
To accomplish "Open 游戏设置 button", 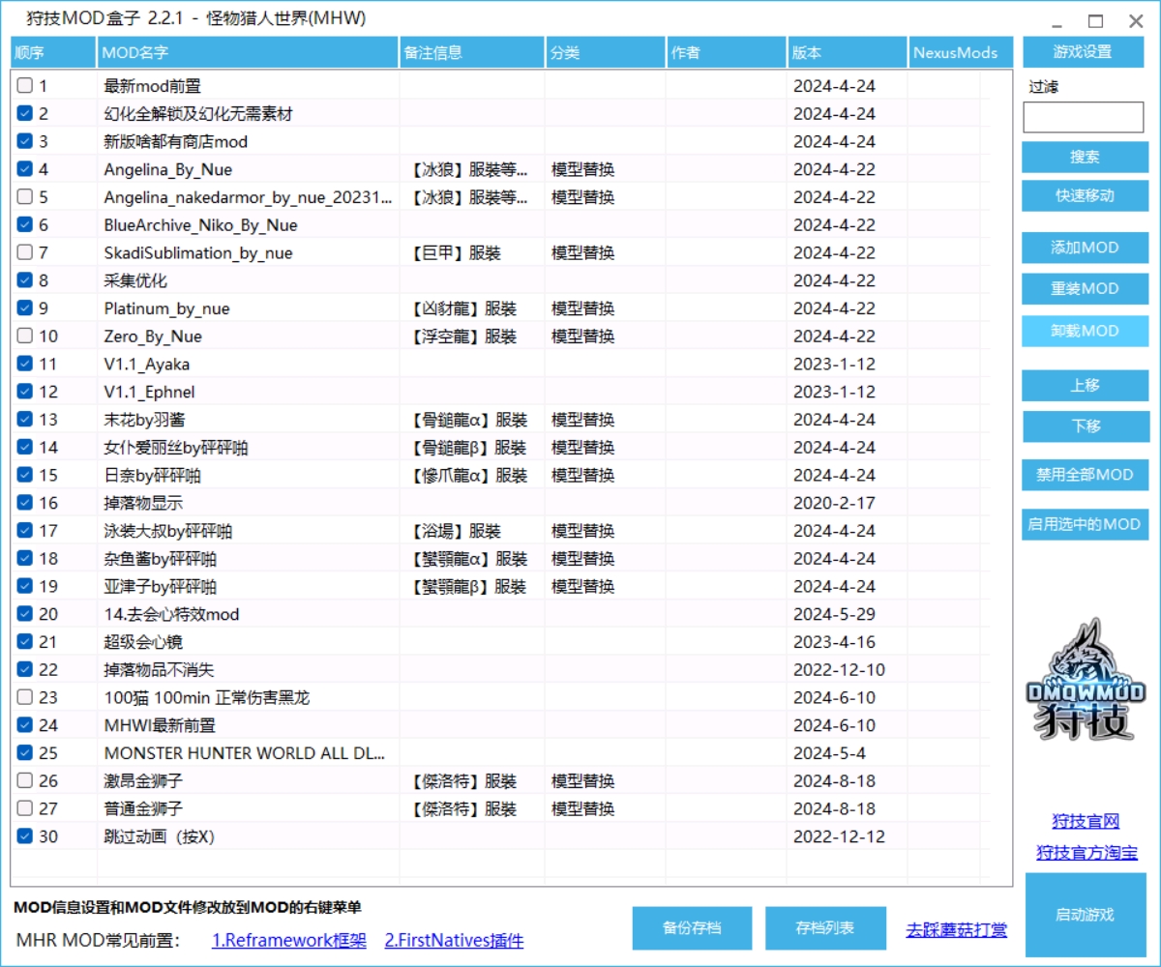I will coord(1084,52).
